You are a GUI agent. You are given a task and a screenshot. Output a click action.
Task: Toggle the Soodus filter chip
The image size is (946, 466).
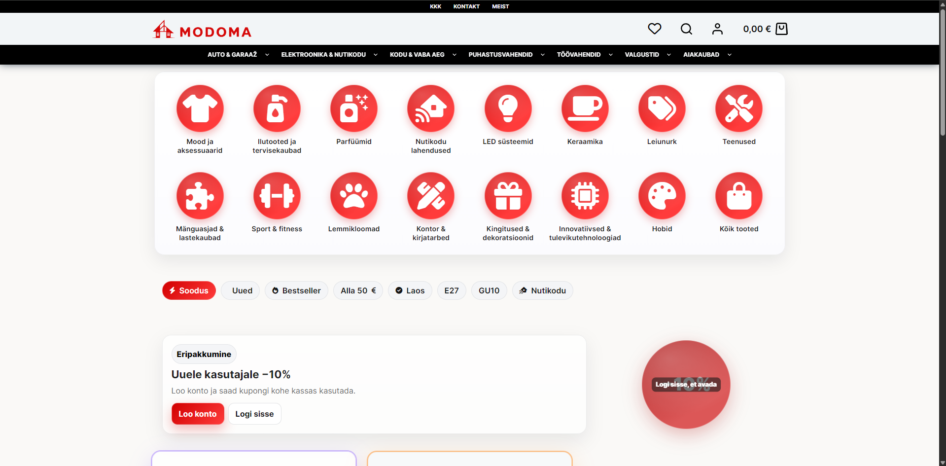(x=189, y=290)
